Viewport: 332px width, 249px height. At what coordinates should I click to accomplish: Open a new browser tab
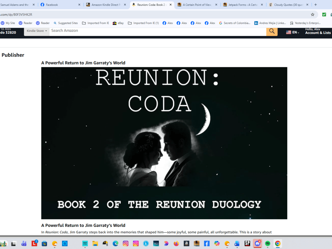click(316, 5)
